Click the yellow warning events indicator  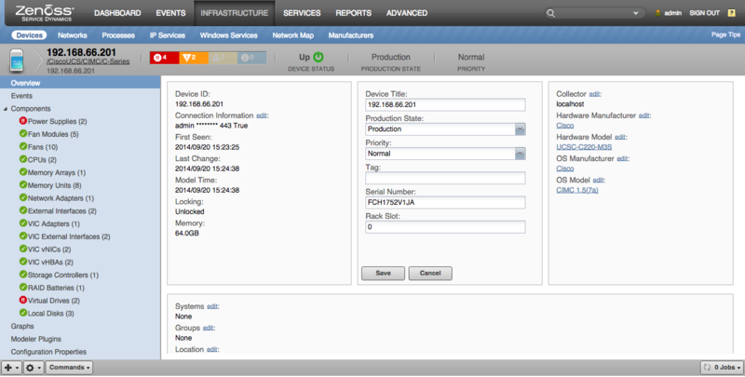(x=223, y=58)
